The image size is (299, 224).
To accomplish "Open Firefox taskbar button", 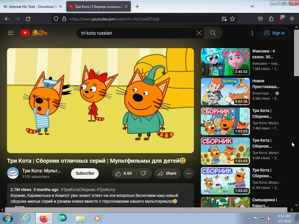I will point(44,218).
